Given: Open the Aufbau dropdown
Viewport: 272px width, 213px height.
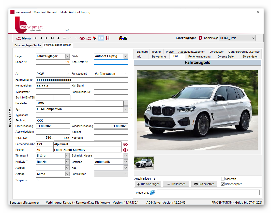Looking at the screenshot, I should 67,168.
